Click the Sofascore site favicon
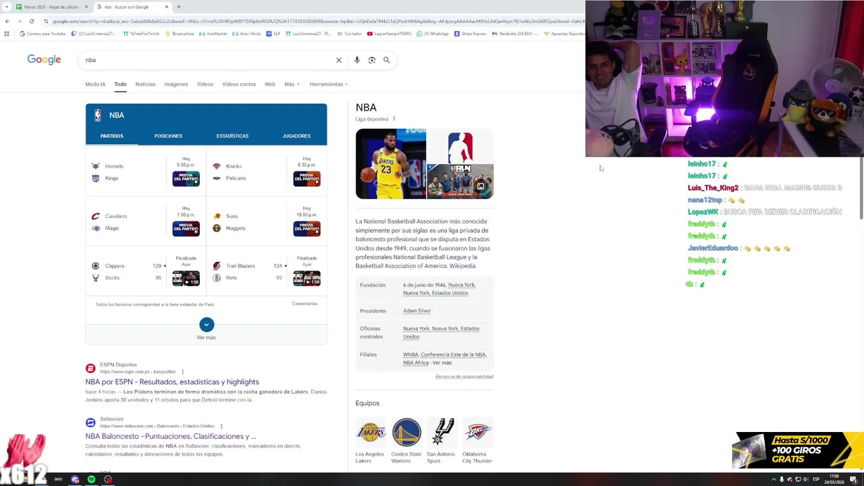 point(90,423)
